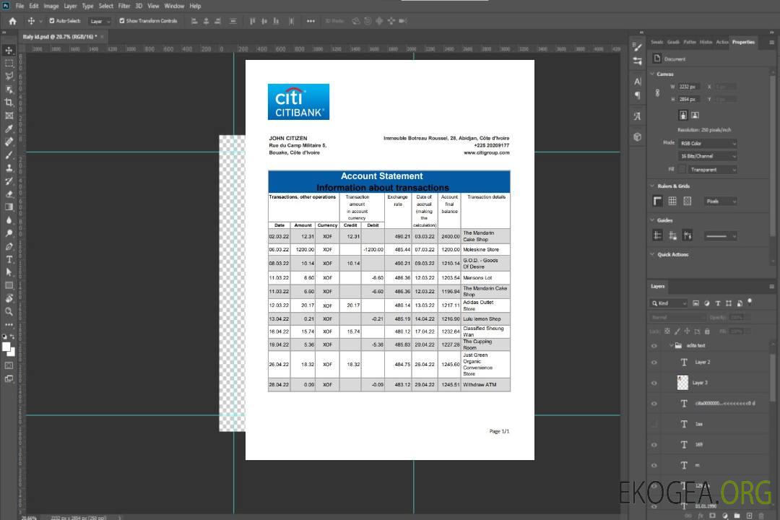Open the Filter menu
780x520 pixels.
[124, 6]
